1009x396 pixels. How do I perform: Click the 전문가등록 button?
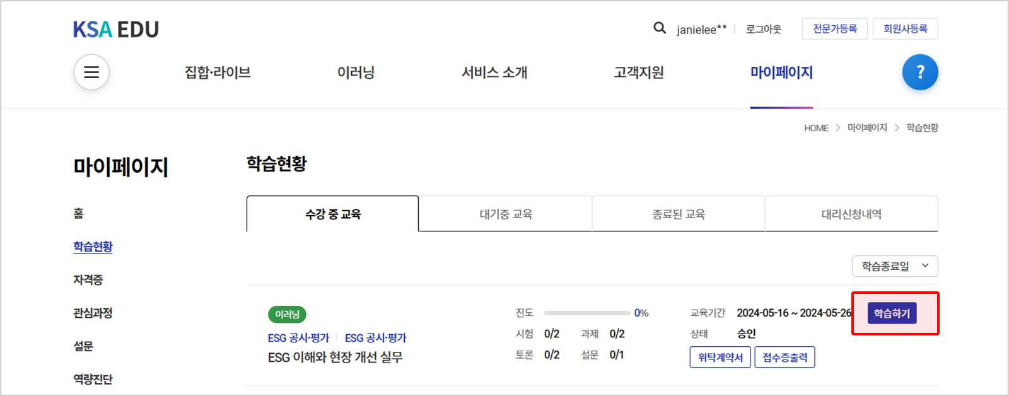(x=835, y=29)
